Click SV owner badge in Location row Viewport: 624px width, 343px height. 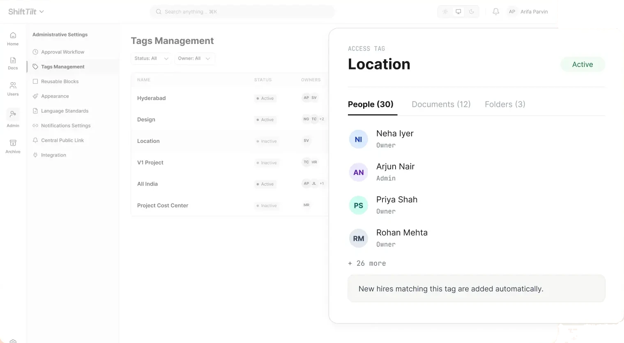point(306,140)
